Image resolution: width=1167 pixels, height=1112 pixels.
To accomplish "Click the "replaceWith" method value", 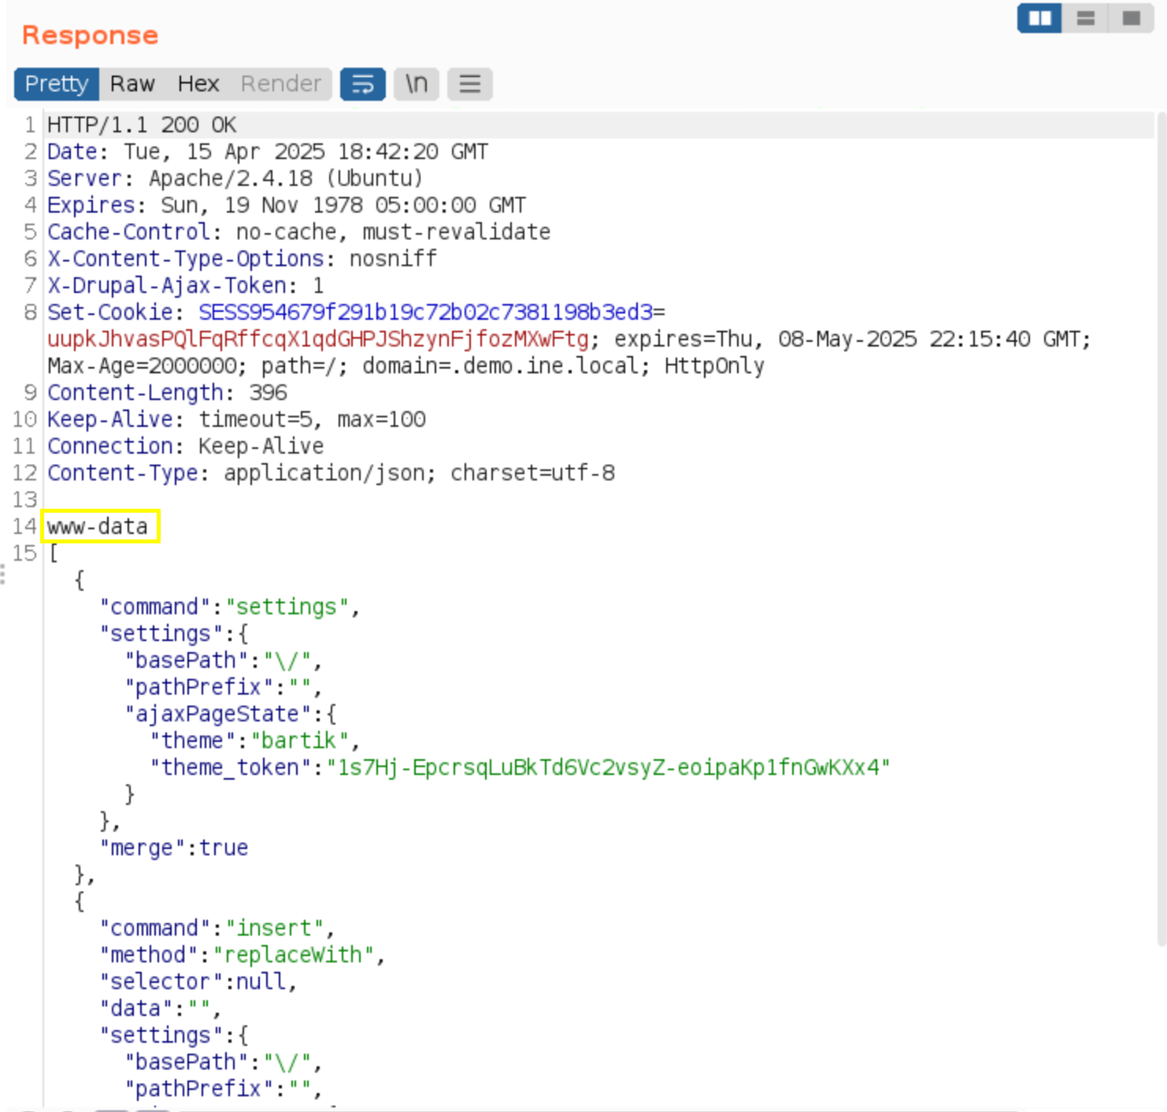I will tap(293, 954).
